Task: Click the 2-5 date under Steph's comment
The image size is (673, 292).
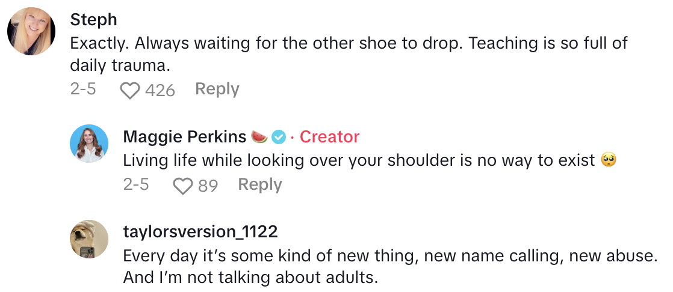Action: [83, 90]
